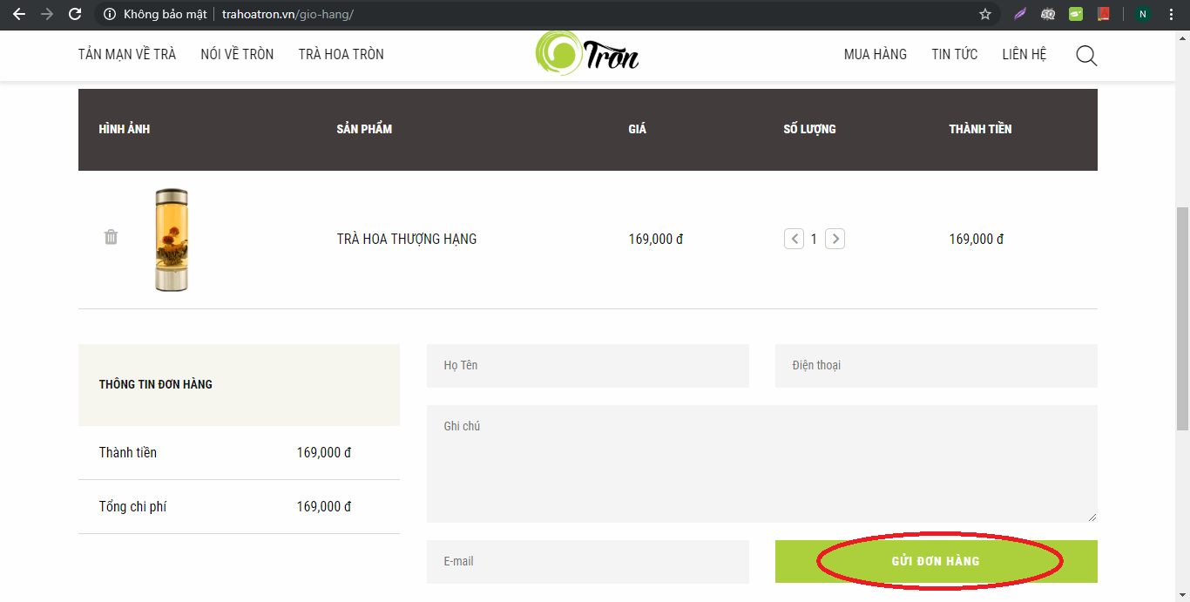
Task: Open TRÀ HOA THƯỢNG HẠNG product link
Action: [407, 239]
